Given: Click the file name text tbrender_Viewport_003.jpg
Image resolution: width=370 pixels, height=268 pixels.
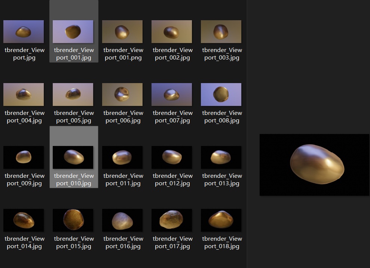Looking at the screenshot, I should pos(222,54).
